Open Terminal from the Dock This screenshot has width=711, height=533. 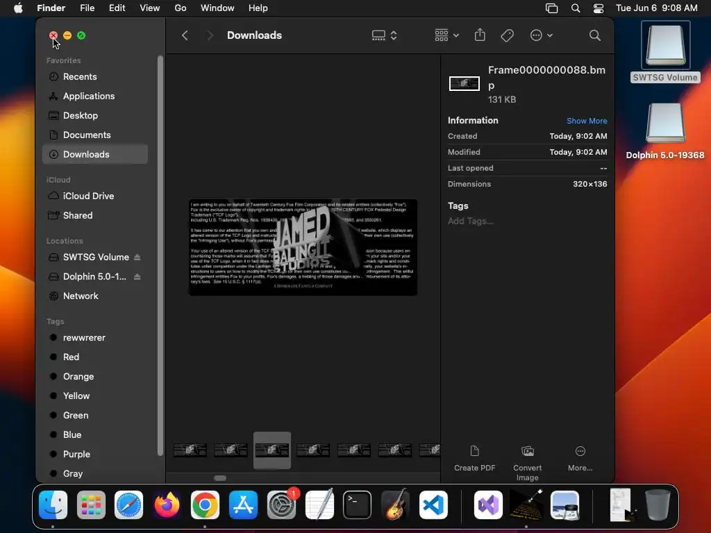click(x=358, y=505)
